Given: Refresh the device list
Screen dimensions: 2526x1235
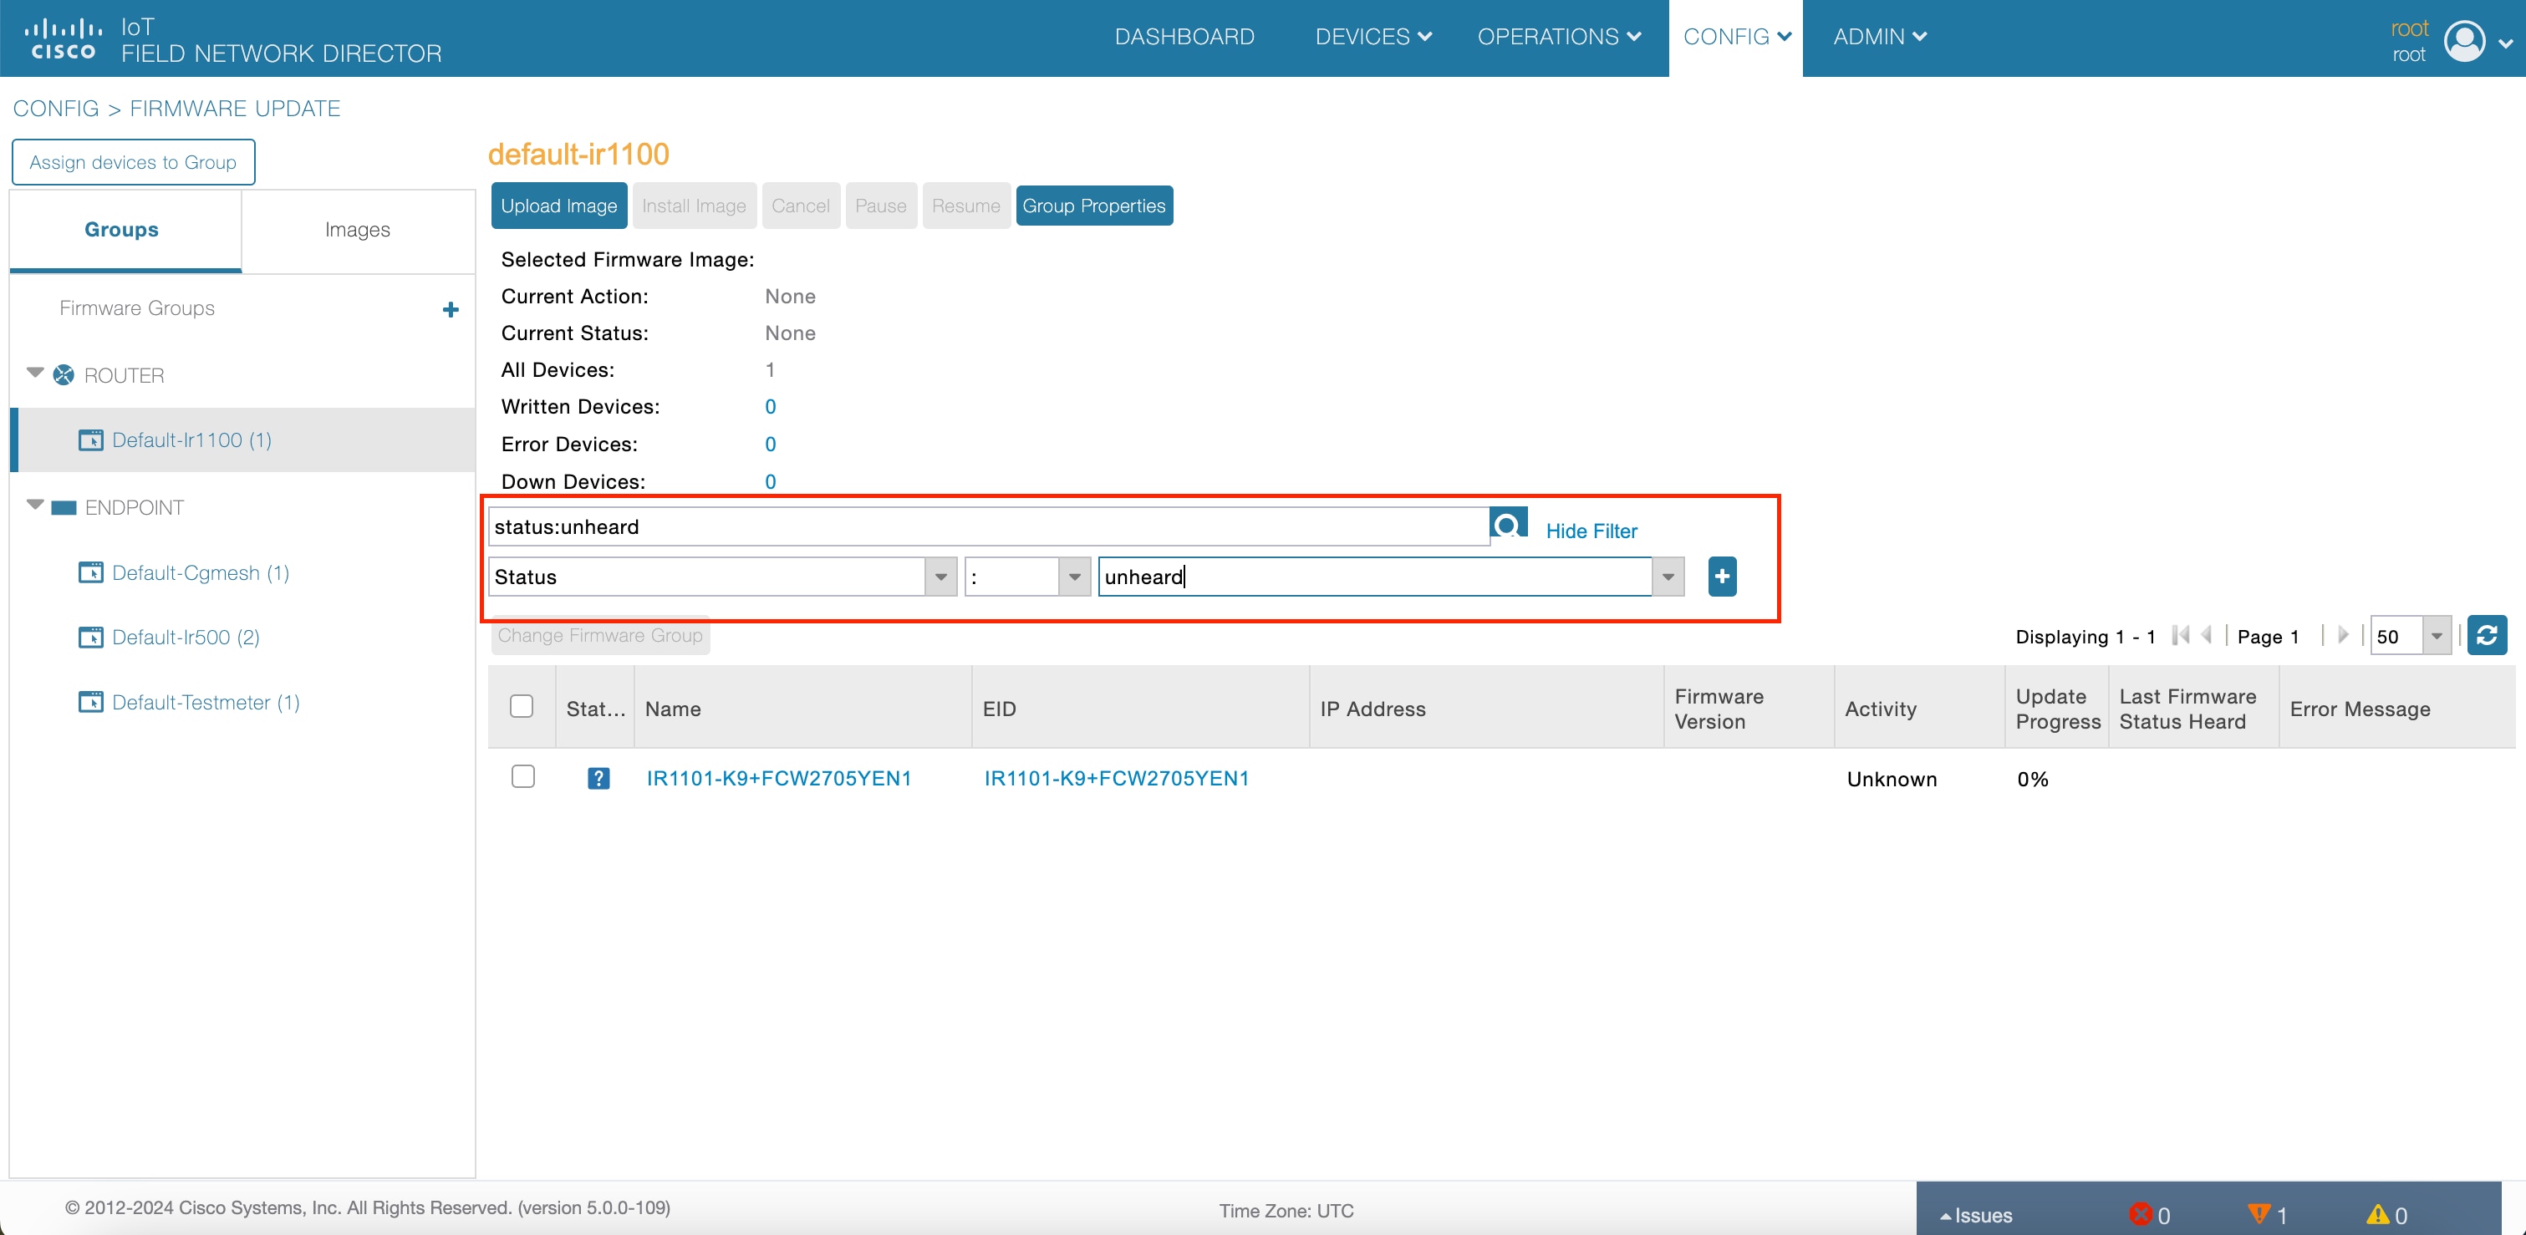Looking at the screenshot, I should pos(2487,635).
